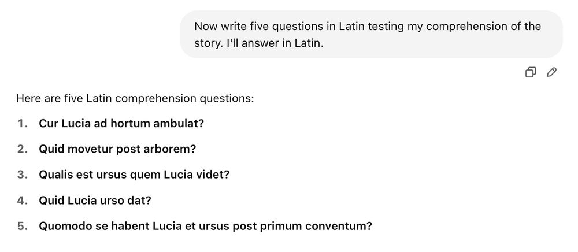
Task: Edit the message using the pencil icon
Action: pos(552,72)
